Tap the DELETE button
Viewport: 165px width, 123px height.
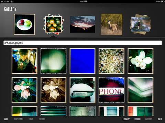click(x=42, y=119)
